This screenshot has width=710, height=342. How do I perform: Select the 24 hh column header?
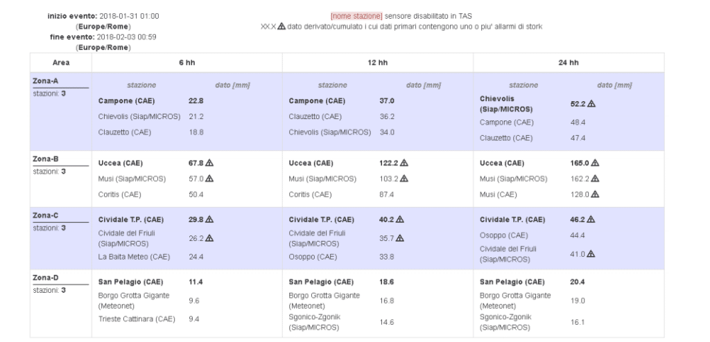pyautogui.click(x=569, y=62)
